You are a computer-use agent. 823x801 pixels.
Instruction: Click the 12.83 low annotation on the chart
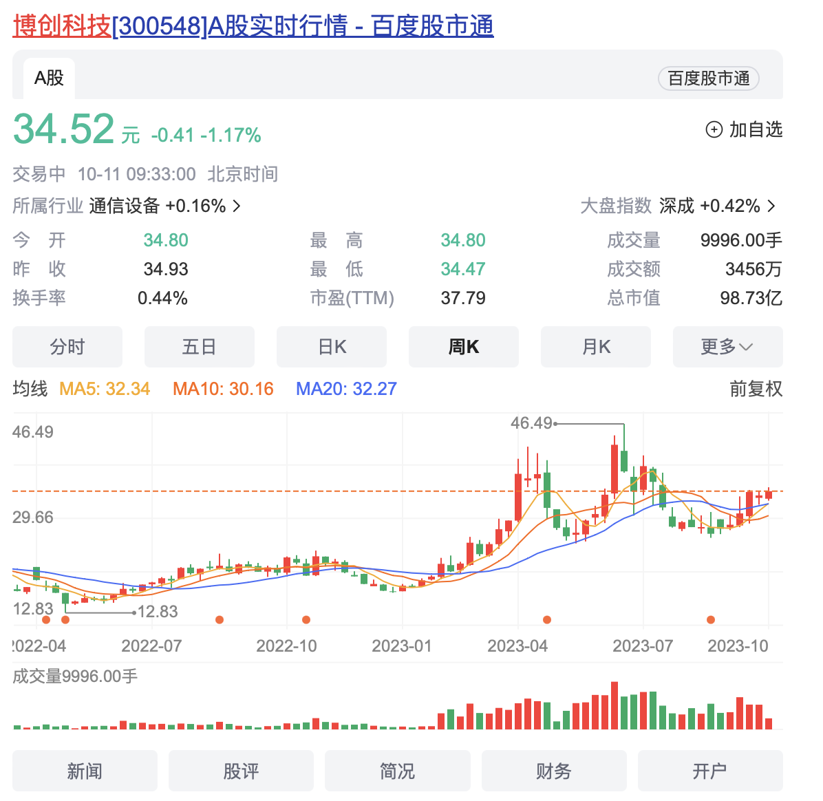pyautogui.click(x=158, y=612)
